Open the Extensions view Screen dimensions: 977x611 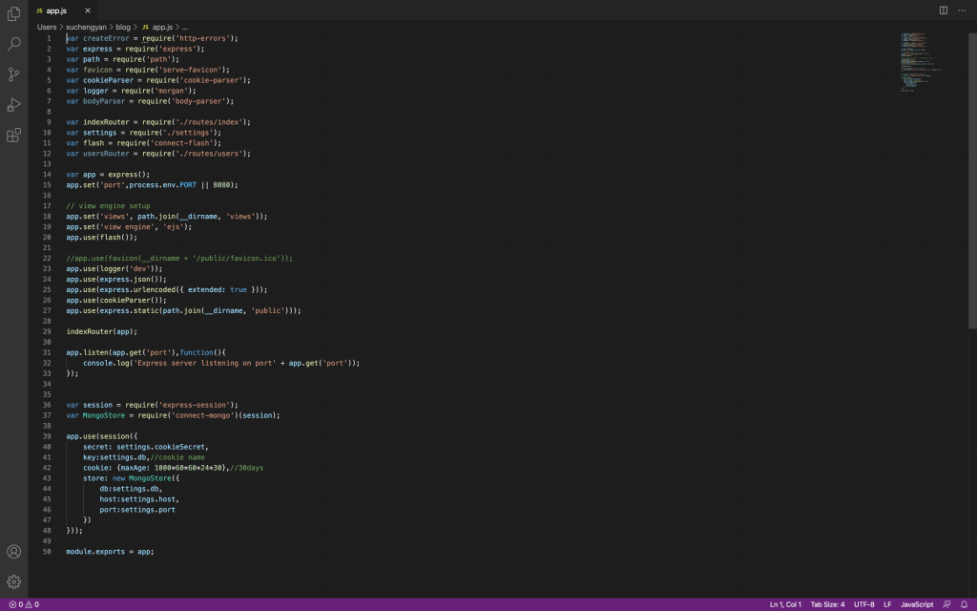coord(13,136)
